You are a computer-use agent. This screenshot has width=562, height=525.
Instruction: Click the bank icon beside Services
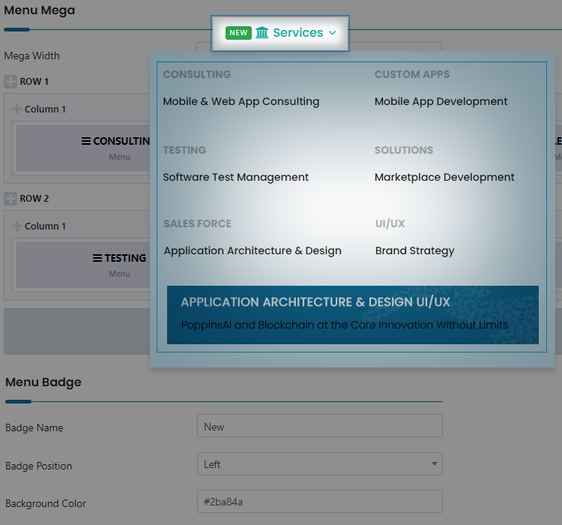click(262, 33)
